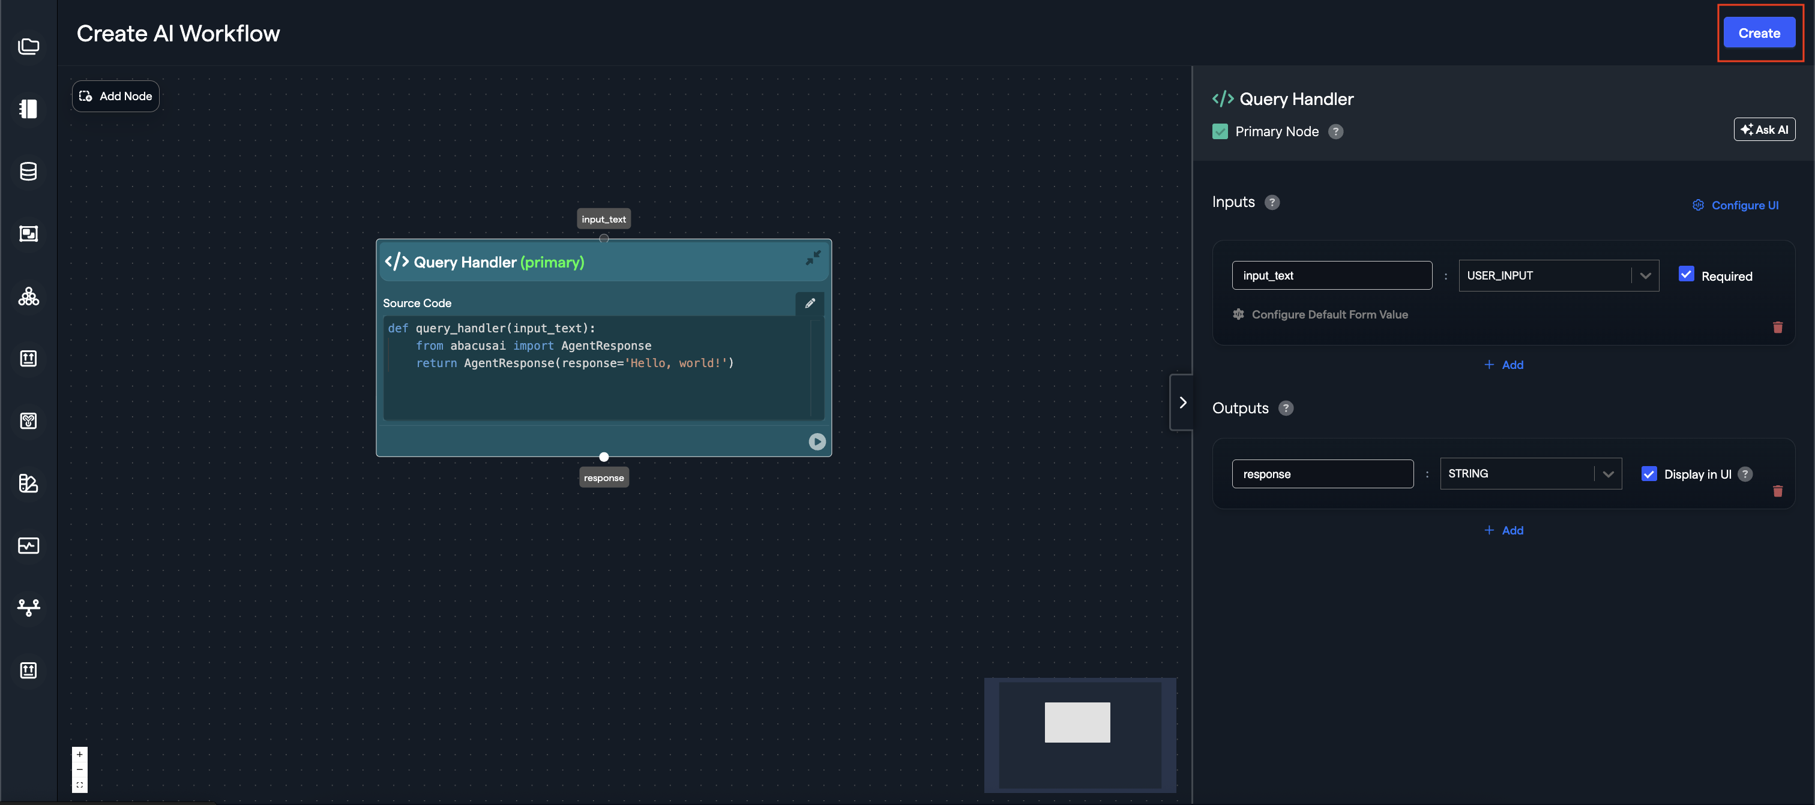Open the database icon in left sidebar
This screenshot has height=805, width=1815.
pos(28,171)
